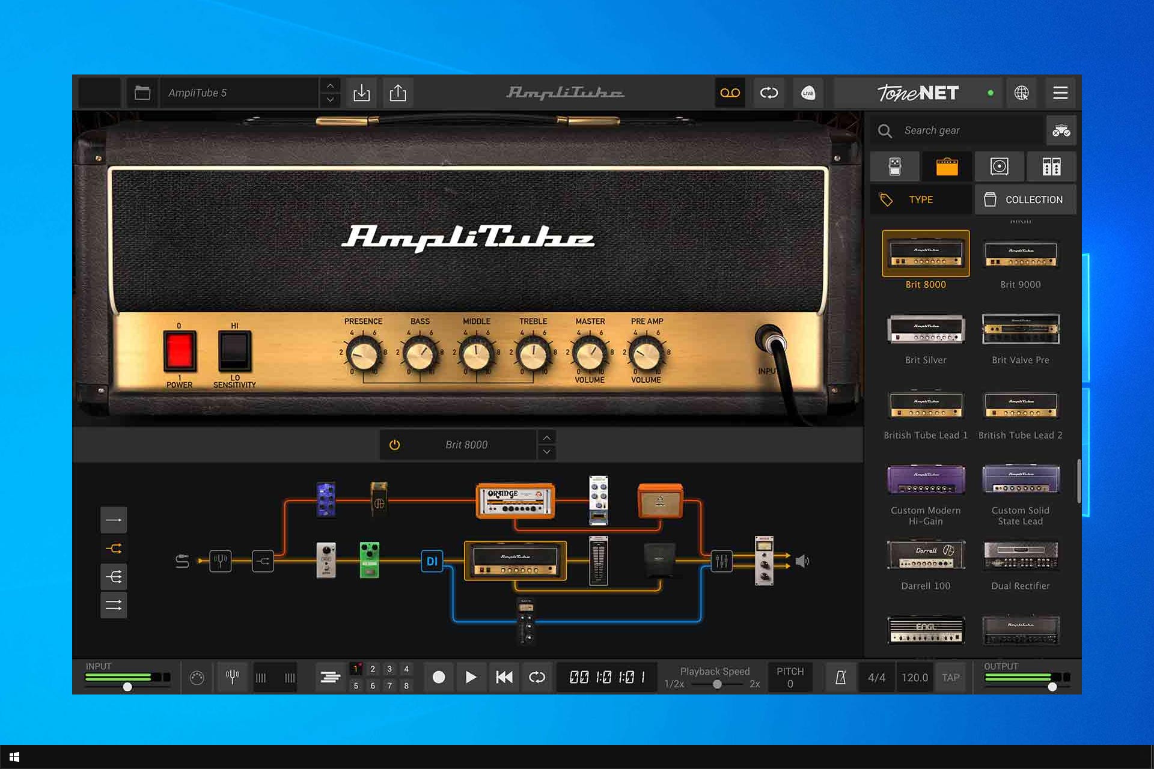Screen dimensions: 1154x769
Task: Click the Record button
Action: pos(439,678)
